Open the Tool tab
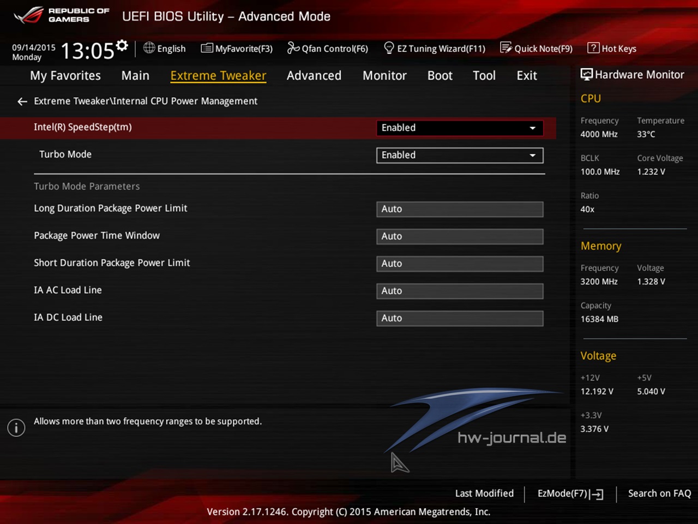The image size is (698, 524). pos(484,75)
